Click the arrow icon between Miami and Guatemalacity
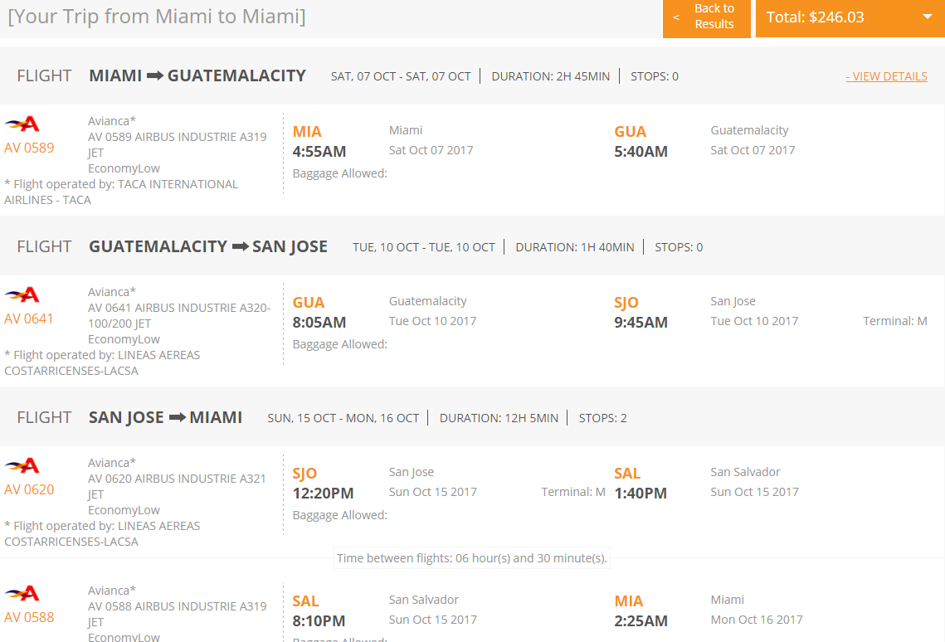Image resolution: width=945 pixels, height=642 pixels. tap(155, 75)
